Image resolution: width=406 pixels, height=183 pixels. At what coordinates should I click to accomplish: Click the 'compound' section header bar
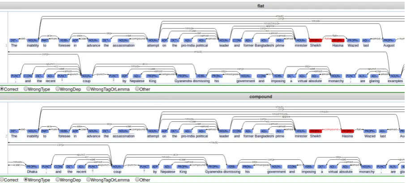[x=203, y=96]
